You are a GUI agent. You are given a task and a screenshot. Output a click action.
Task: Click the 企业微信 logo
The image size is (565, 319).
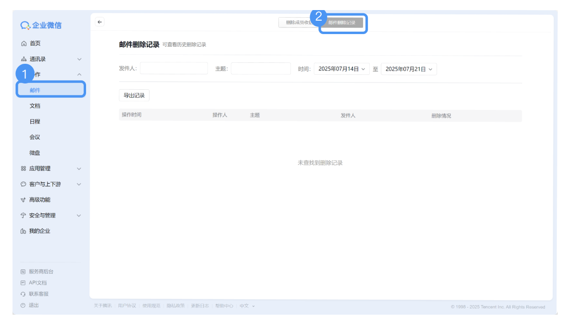pos(41,25)
